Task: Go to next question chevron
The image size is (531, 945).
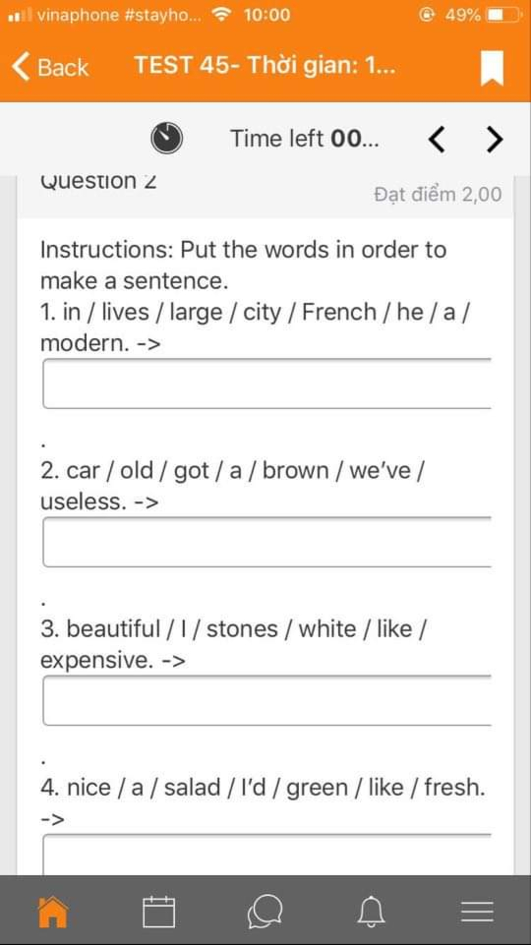Action: click(495, 139)
